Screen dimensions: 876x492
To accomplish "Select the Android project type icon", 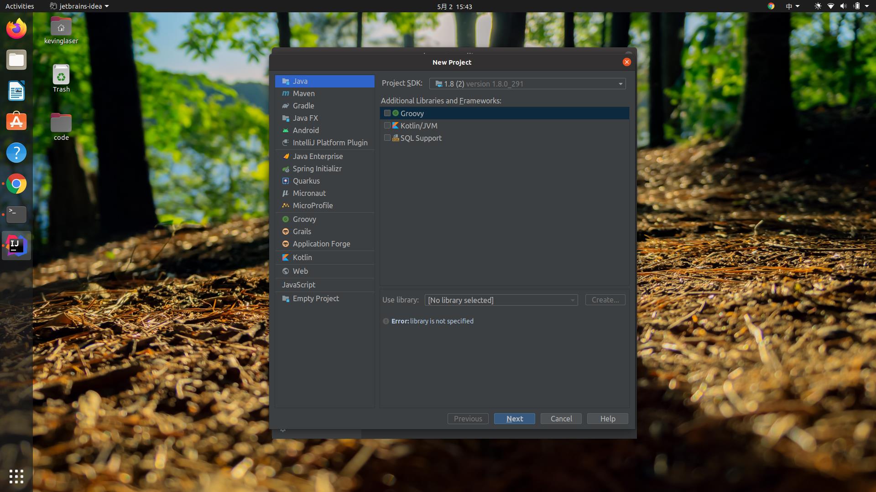I will [286, 130].
